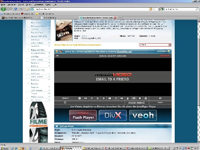The height and width of the screenshot is (150, 200).
Task: Click LOGIN in the Megavideo player
Action: [x=160, y=102]
